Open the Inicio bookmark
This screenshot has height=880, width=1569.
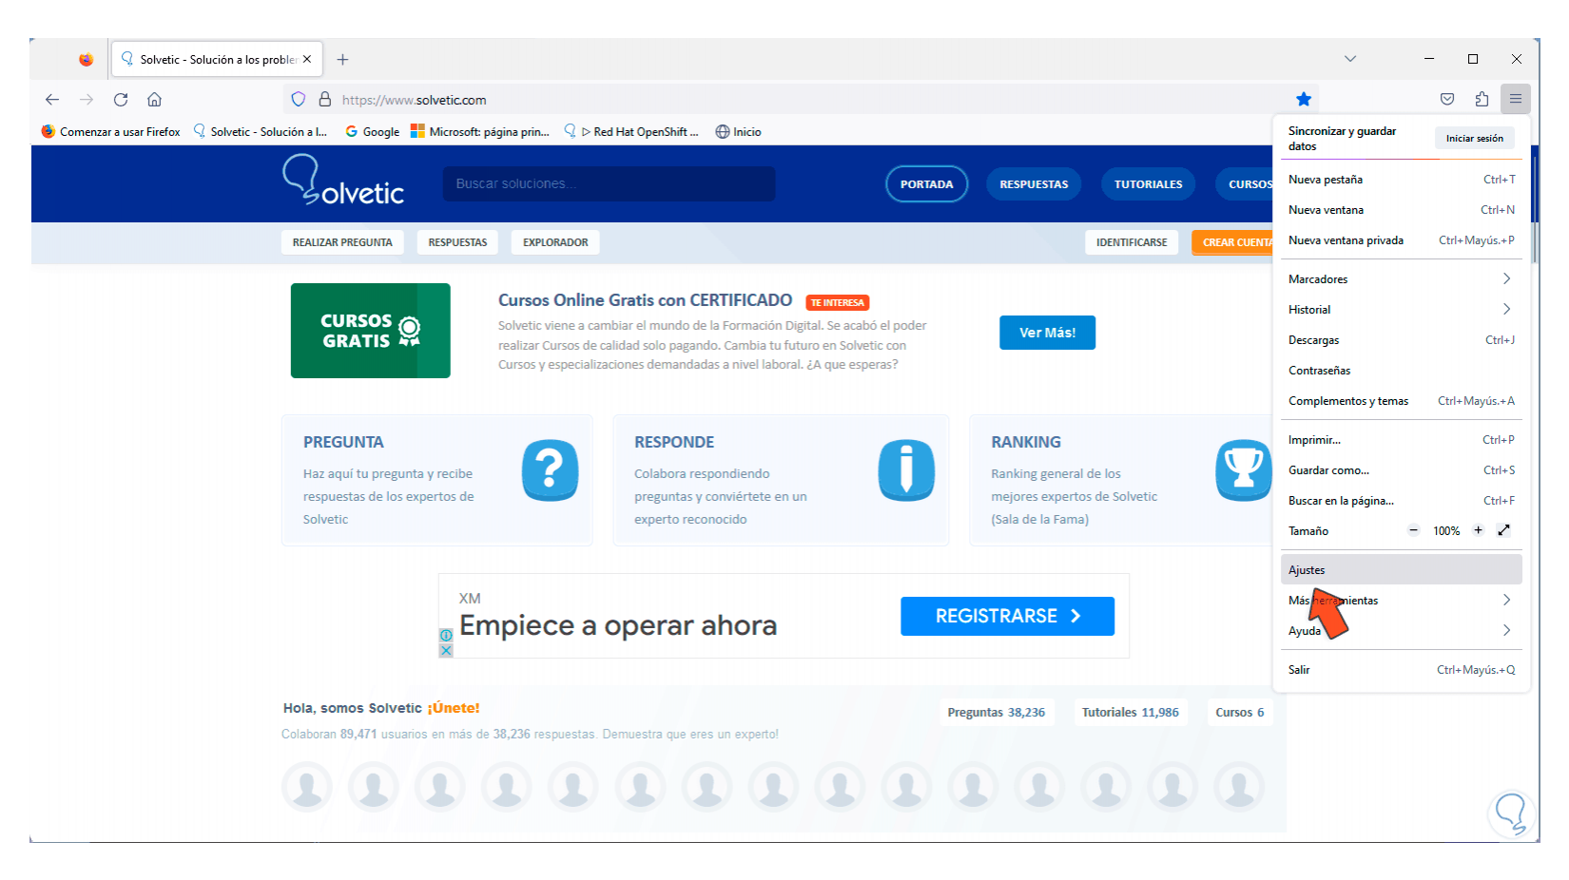click(x=738, y=132)
